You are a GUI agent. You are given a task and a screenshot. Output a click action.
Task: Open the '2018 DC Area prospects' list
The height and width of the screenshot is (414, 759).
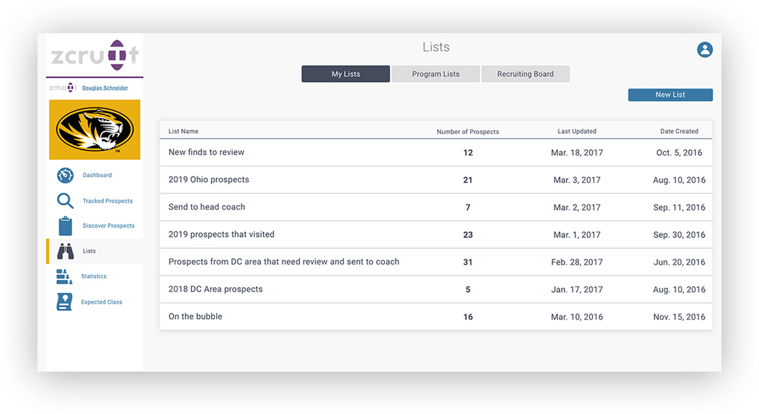pyautogui.click(x=215, y=289)
